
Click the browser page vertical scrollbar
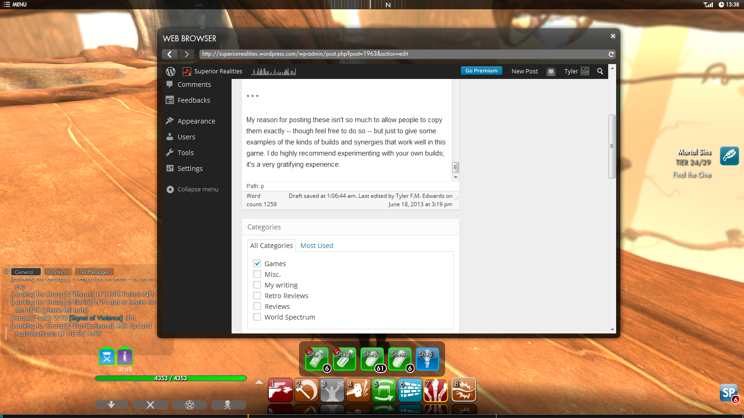[x=612, y=146]
